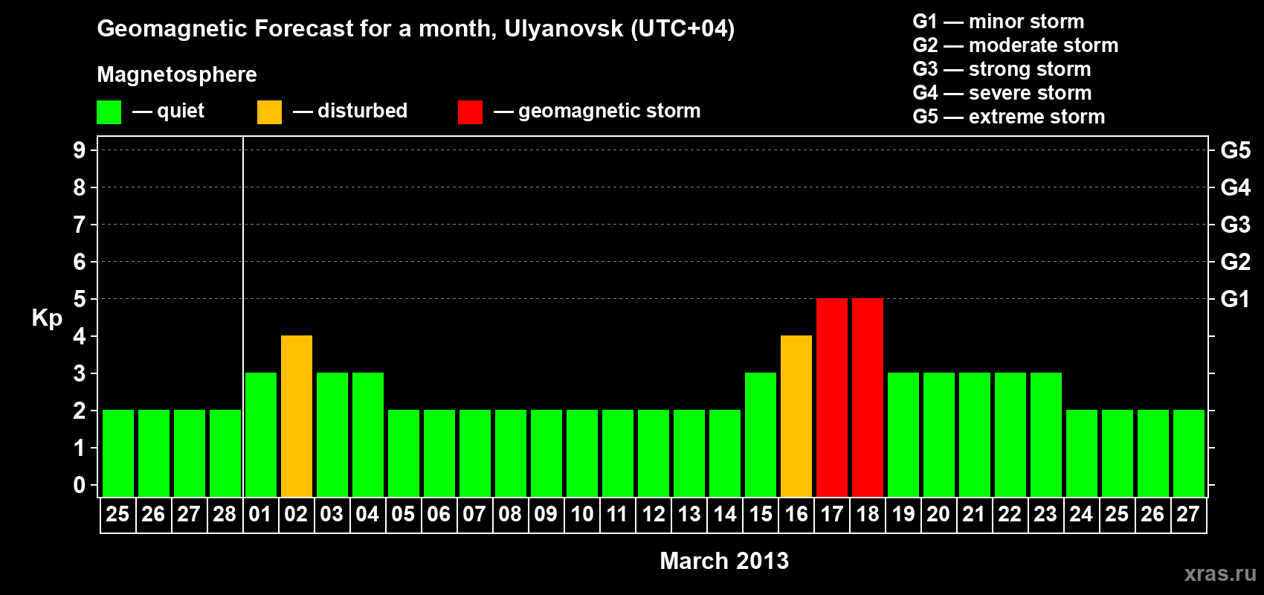Click the Kp value 7 label
Screen dimensions: 1264x595
[x=80, y=225]
